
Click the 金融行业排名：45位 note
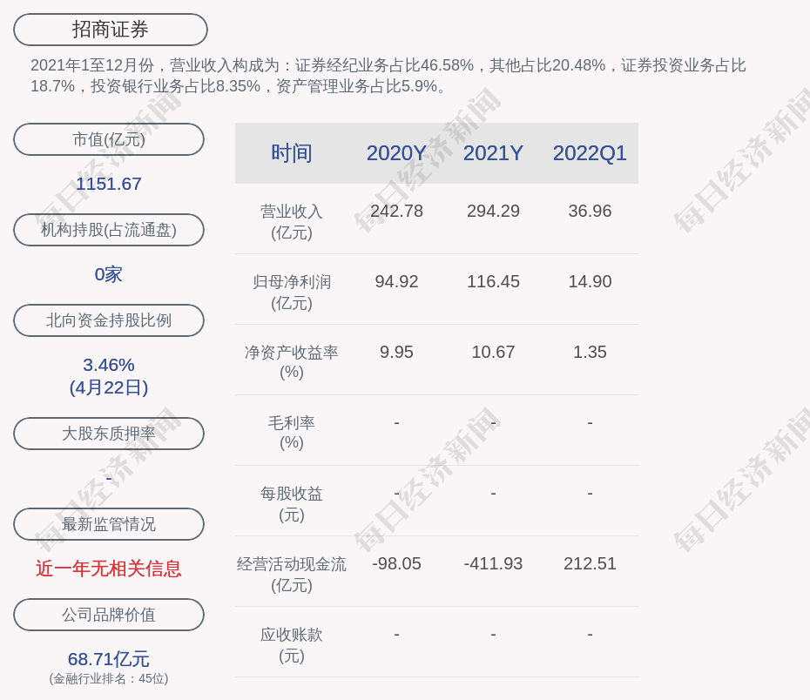pyautogui.click(x=109, y=678)
